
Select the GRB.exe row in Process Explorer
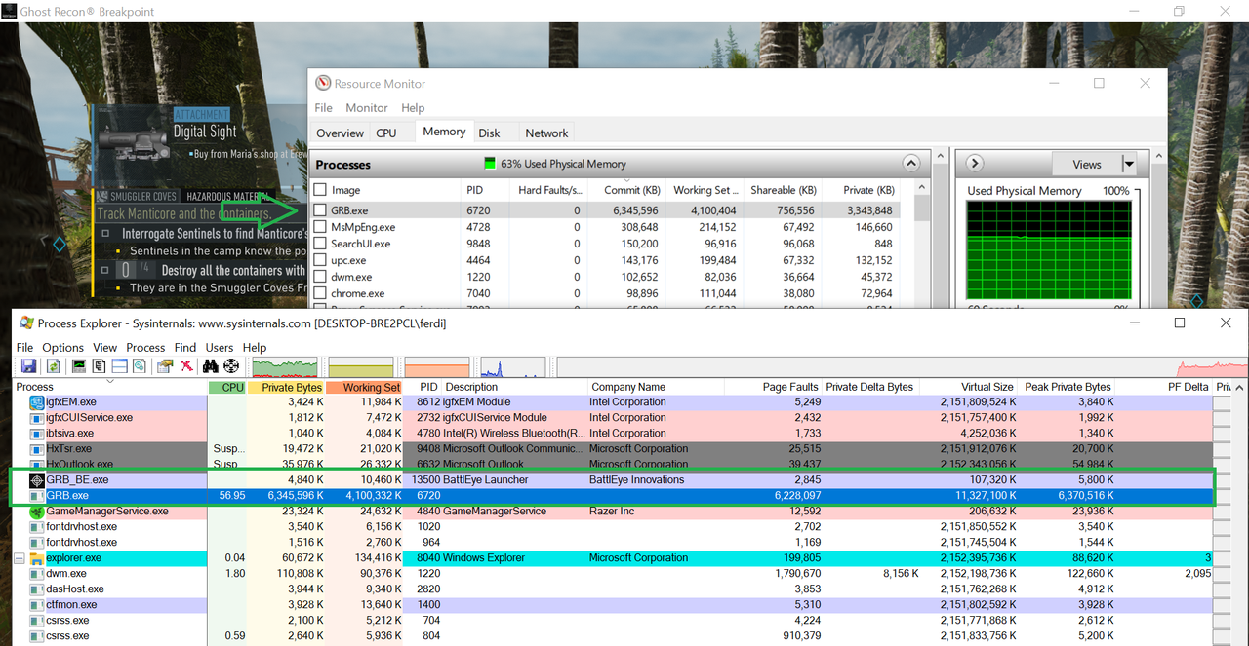point(613,495)
